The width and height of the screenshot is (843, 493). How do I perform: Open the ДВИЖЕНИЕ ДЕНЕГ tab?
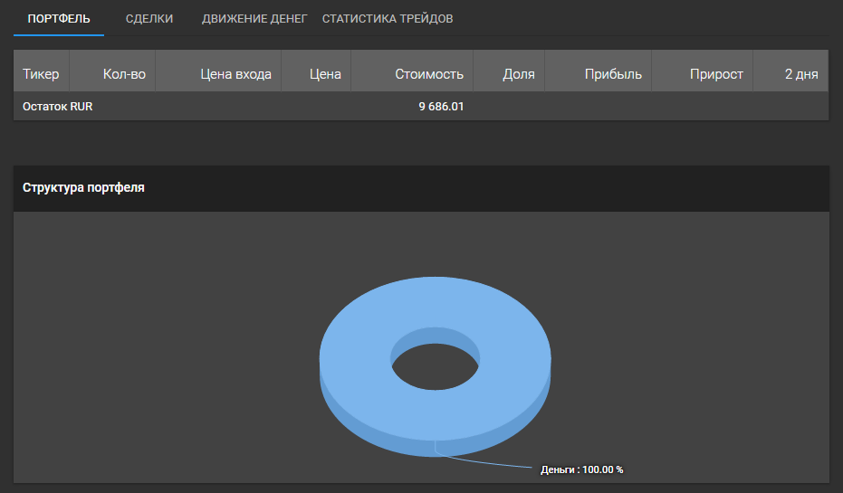tap(254, 19)
